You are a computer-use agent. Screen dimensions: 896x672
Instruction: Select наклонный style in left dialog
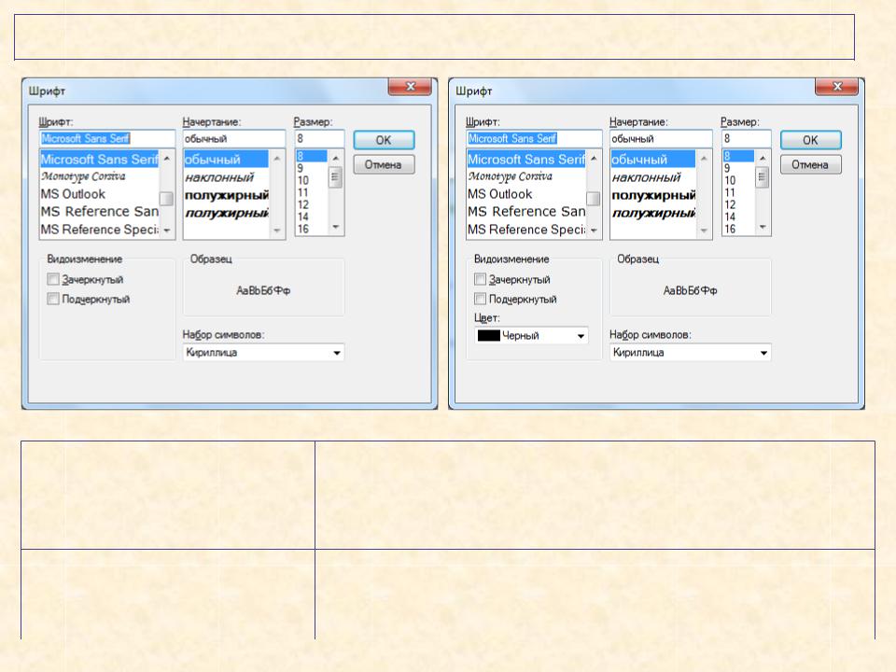click(x=226, y=177)
